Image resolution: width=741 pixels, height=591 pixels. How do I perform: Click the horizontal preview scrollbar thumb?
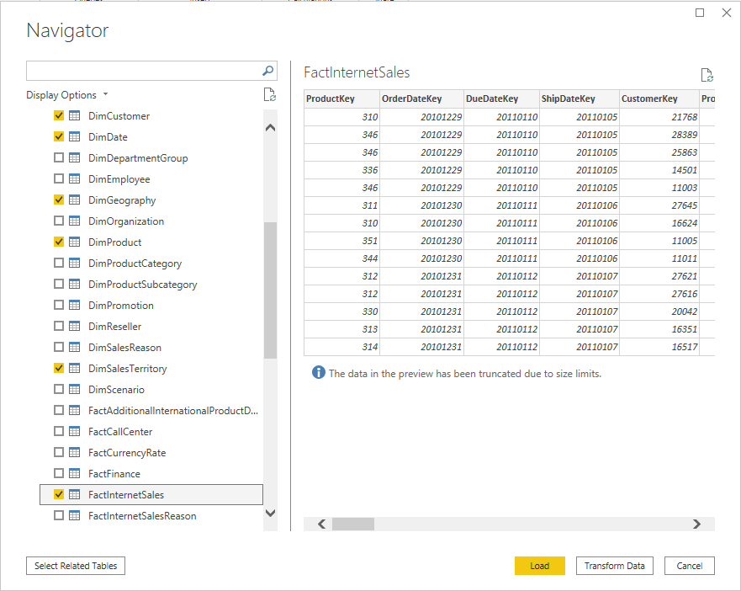pos(352,524)
